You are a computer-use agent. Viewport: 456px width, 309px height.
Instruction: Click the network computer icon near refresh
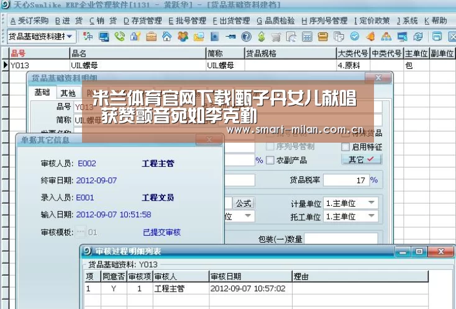click(x=402, y=37)
